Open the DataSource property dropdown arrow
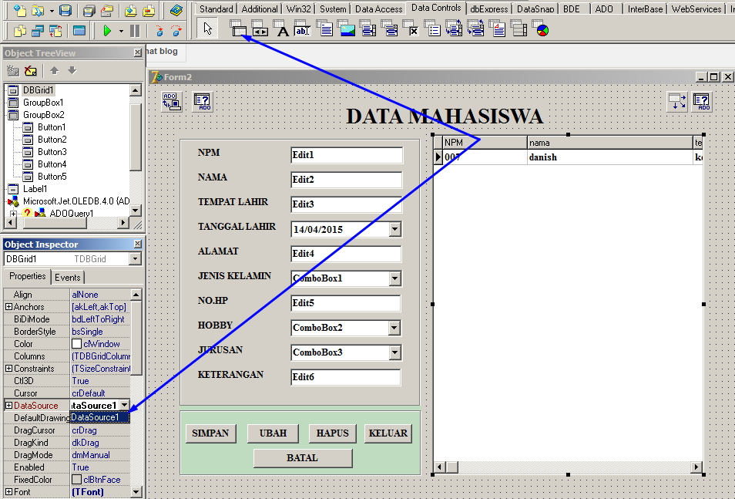Viewport: 735px width, 499px height. point(124,405)
